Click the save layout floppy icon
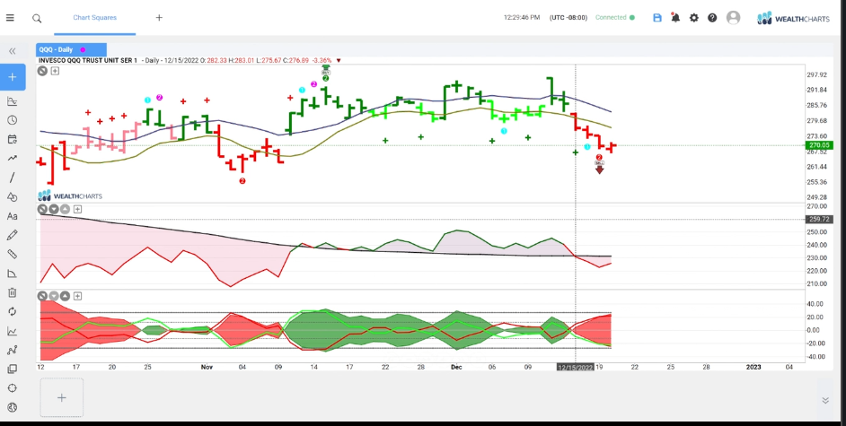The height and width of the screenshot is (426, 846). tap(657, 18)
